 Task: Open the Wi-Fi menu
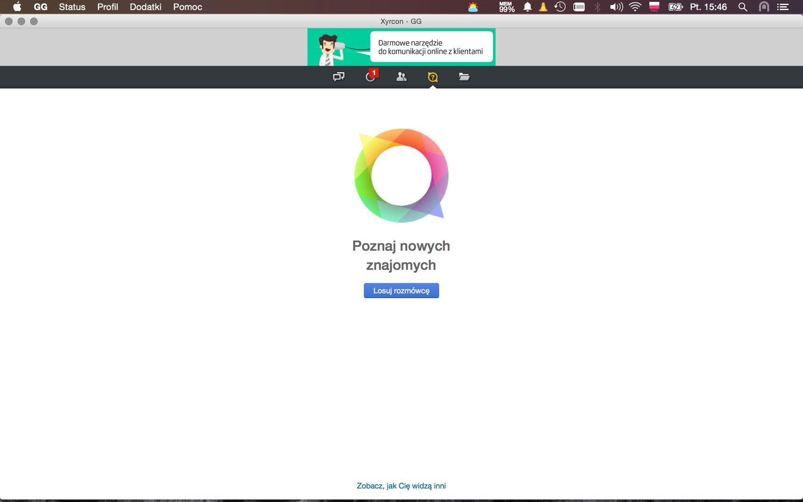(635, 7)
